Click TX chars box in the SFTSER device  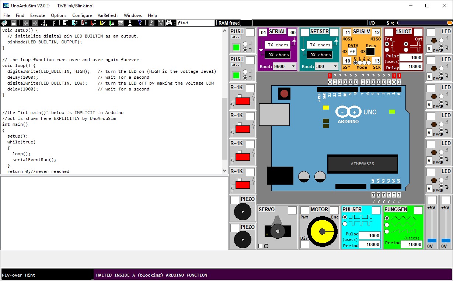(320, 45)
